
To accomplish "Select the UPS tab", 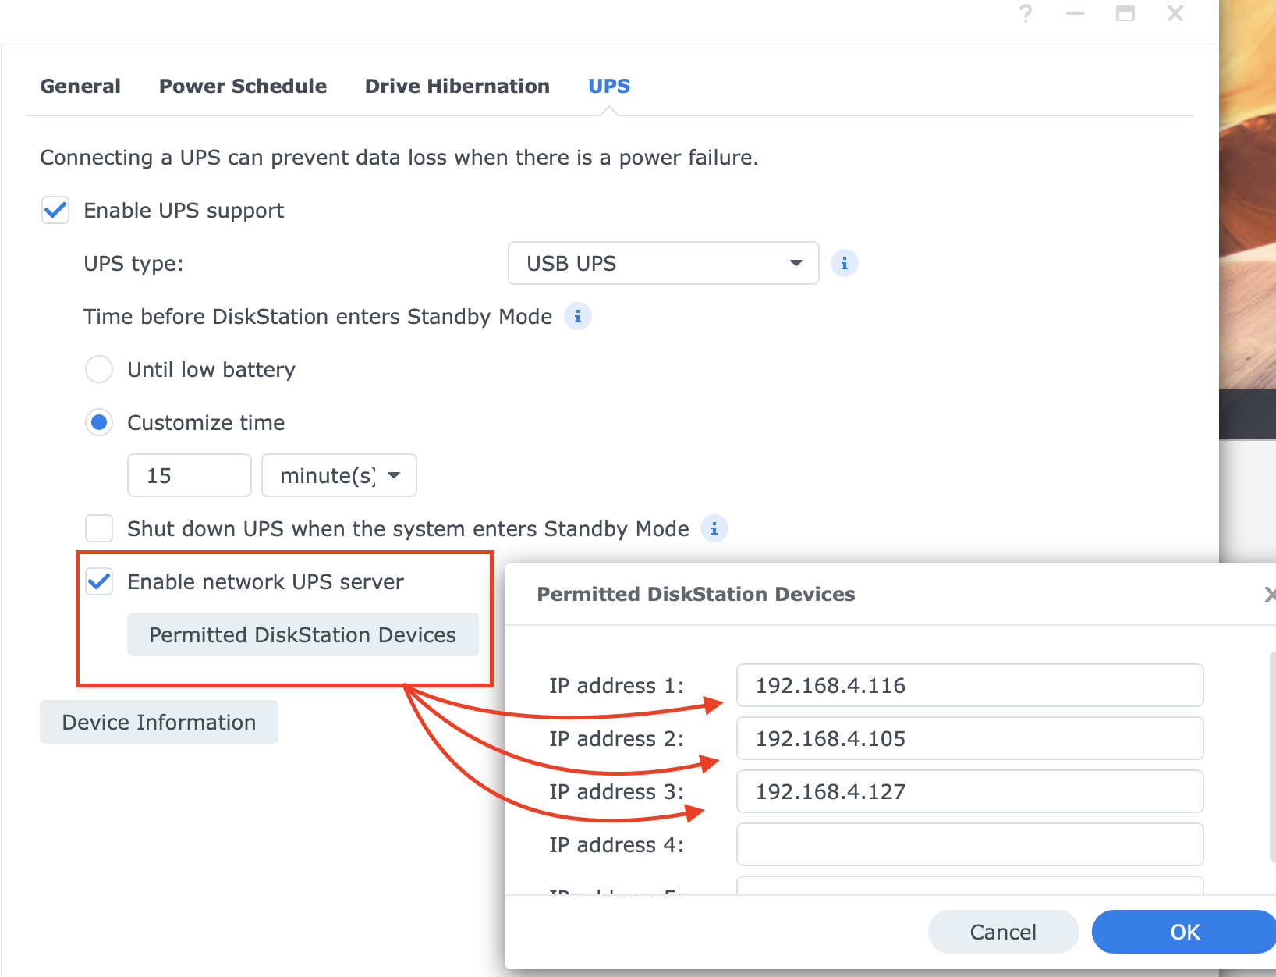I will [x=609, y=86].
